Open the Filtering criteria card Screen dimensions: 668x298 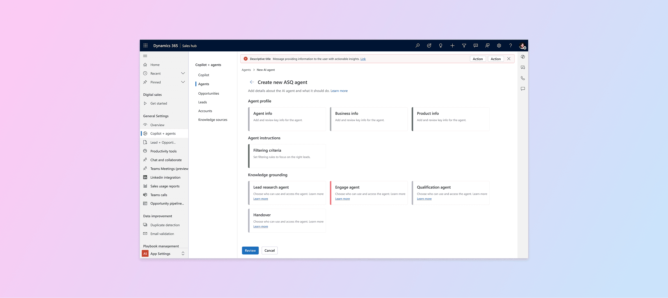[287, 156]
